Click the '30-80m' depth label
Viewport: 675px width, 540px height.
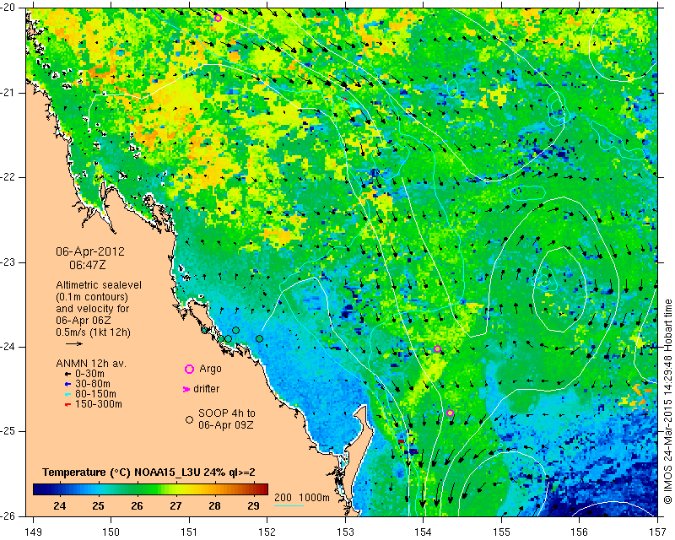point(93,384)
